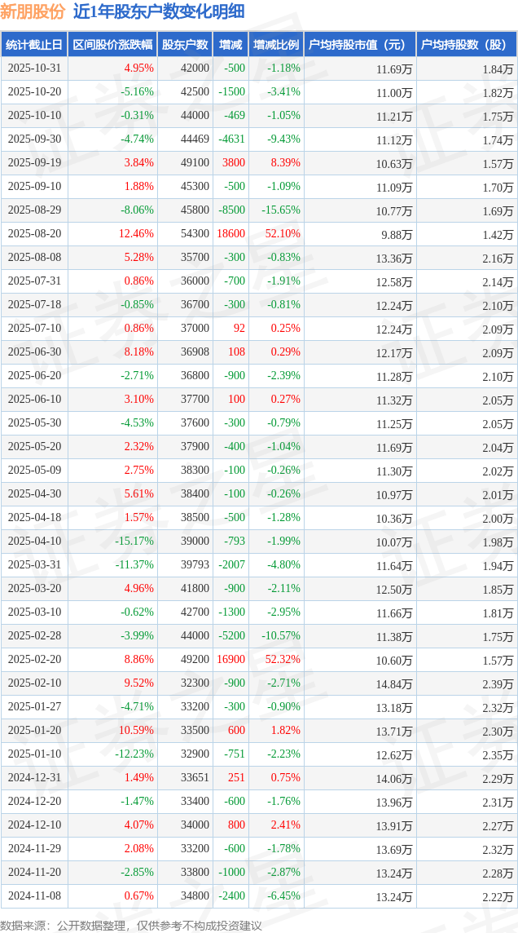The width and height of the screenshot is (518, 933).
Task: Click the 12.46% price change cell
Action: pyautogui.click(x=136, y=234)
